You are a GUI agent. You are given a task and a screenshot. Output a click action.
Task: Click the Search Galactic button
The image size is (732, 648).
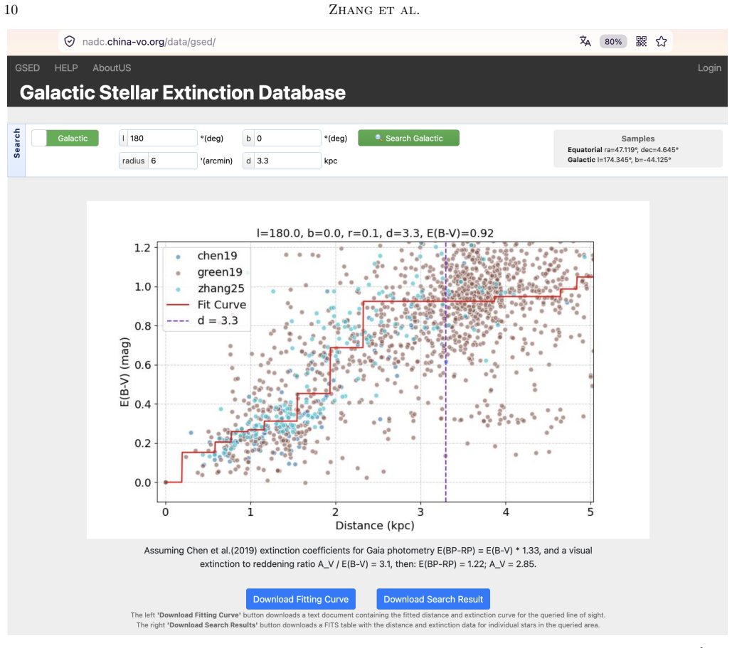(x=408, y=138)
